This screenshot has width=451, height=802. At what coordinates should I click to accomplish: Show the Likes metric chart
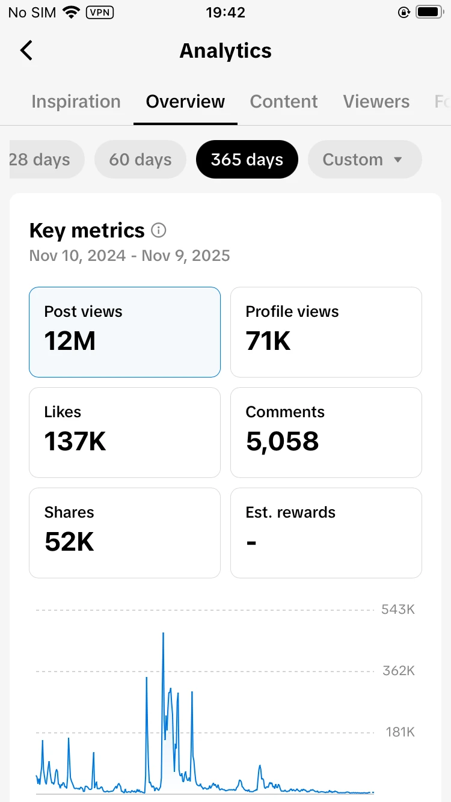click(124, 432)
